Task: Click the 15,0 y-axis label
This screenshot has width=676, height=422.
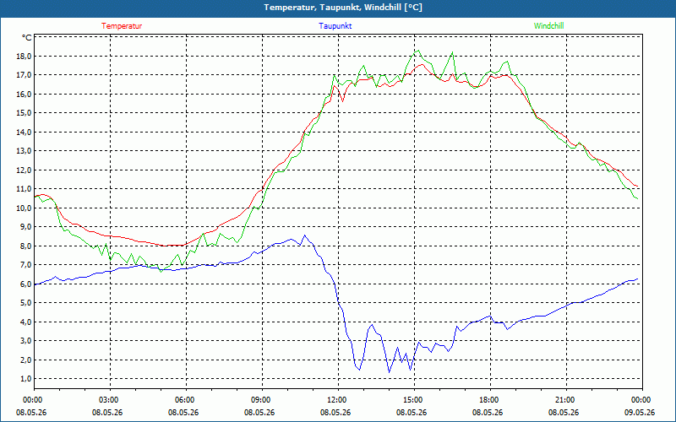Action: pos(25,113)
